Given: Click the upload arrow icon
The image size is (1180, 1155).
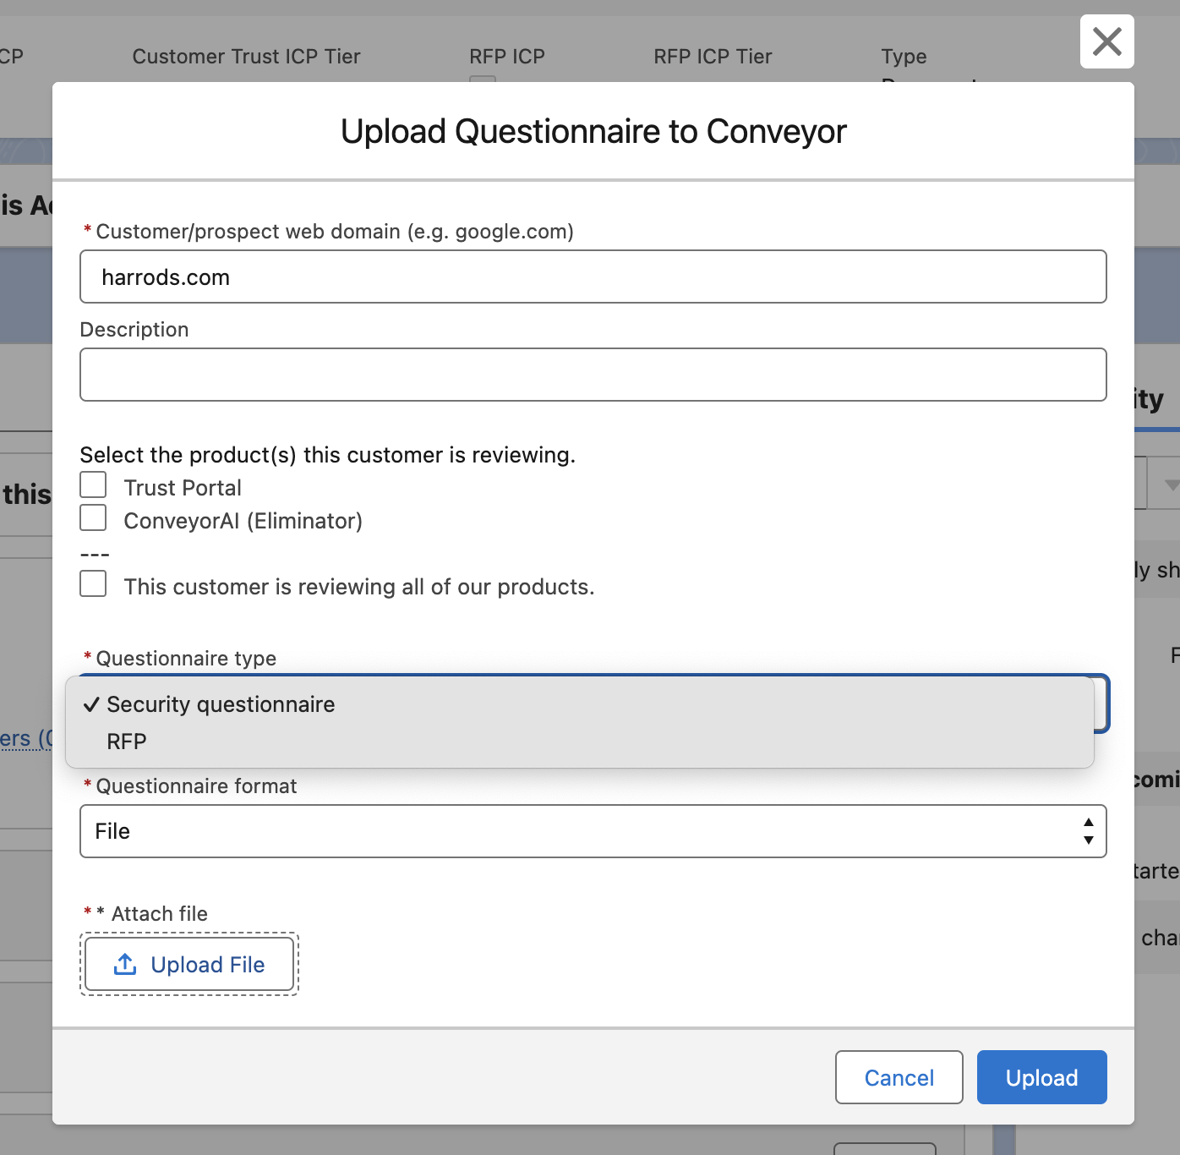Looking at the screenshot, I should tap(125, 964).
